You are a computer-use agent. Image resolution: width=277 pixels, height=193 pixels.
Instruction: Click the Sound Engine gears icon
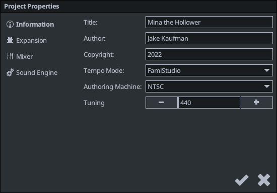click(10, 72)
